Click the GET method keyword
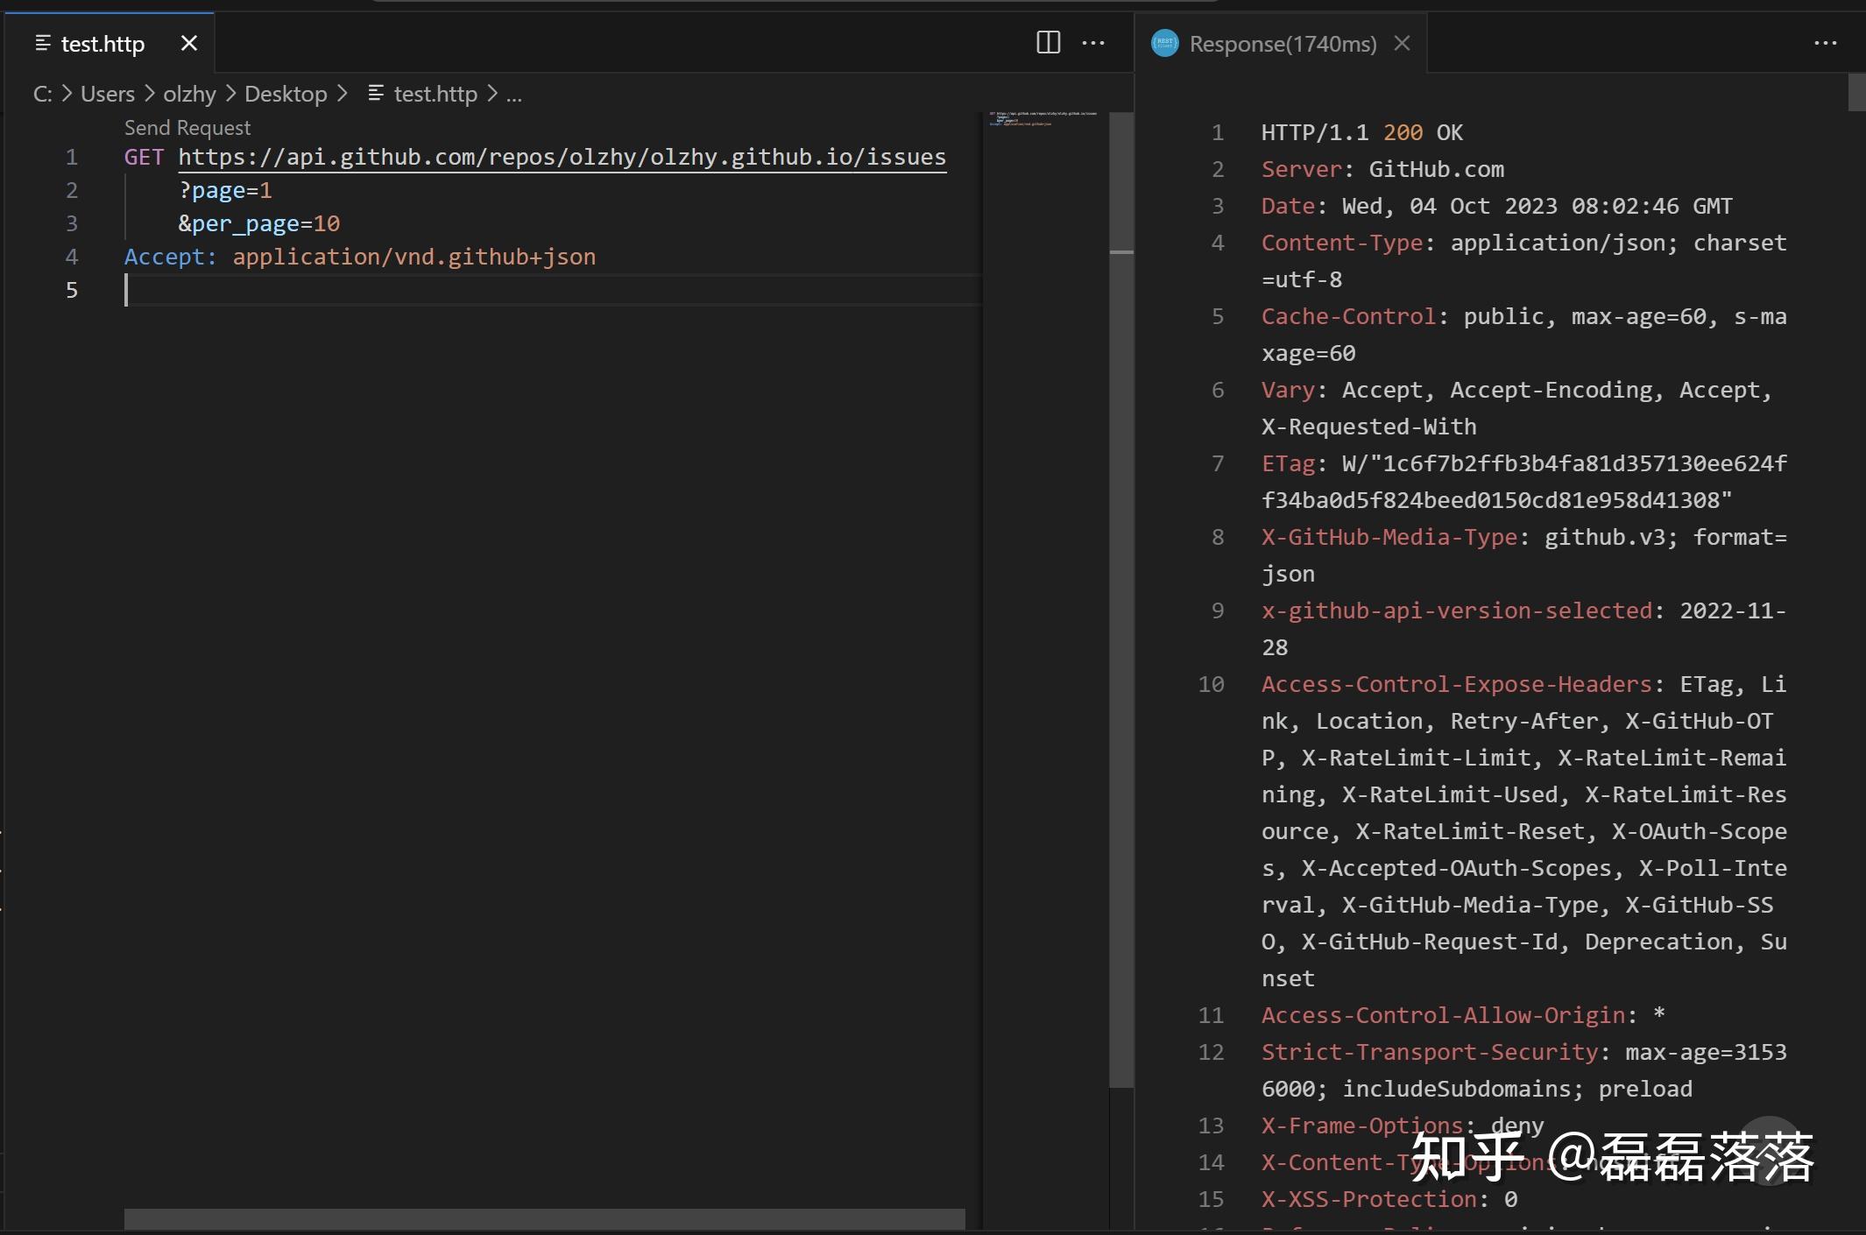The width and height of the screenshot is (1866, 1235). 144,157
